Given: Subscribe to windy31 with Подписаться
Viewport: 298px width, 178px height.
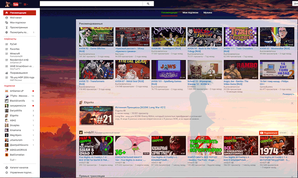Looking at the screenshot, I should (268, 133).
